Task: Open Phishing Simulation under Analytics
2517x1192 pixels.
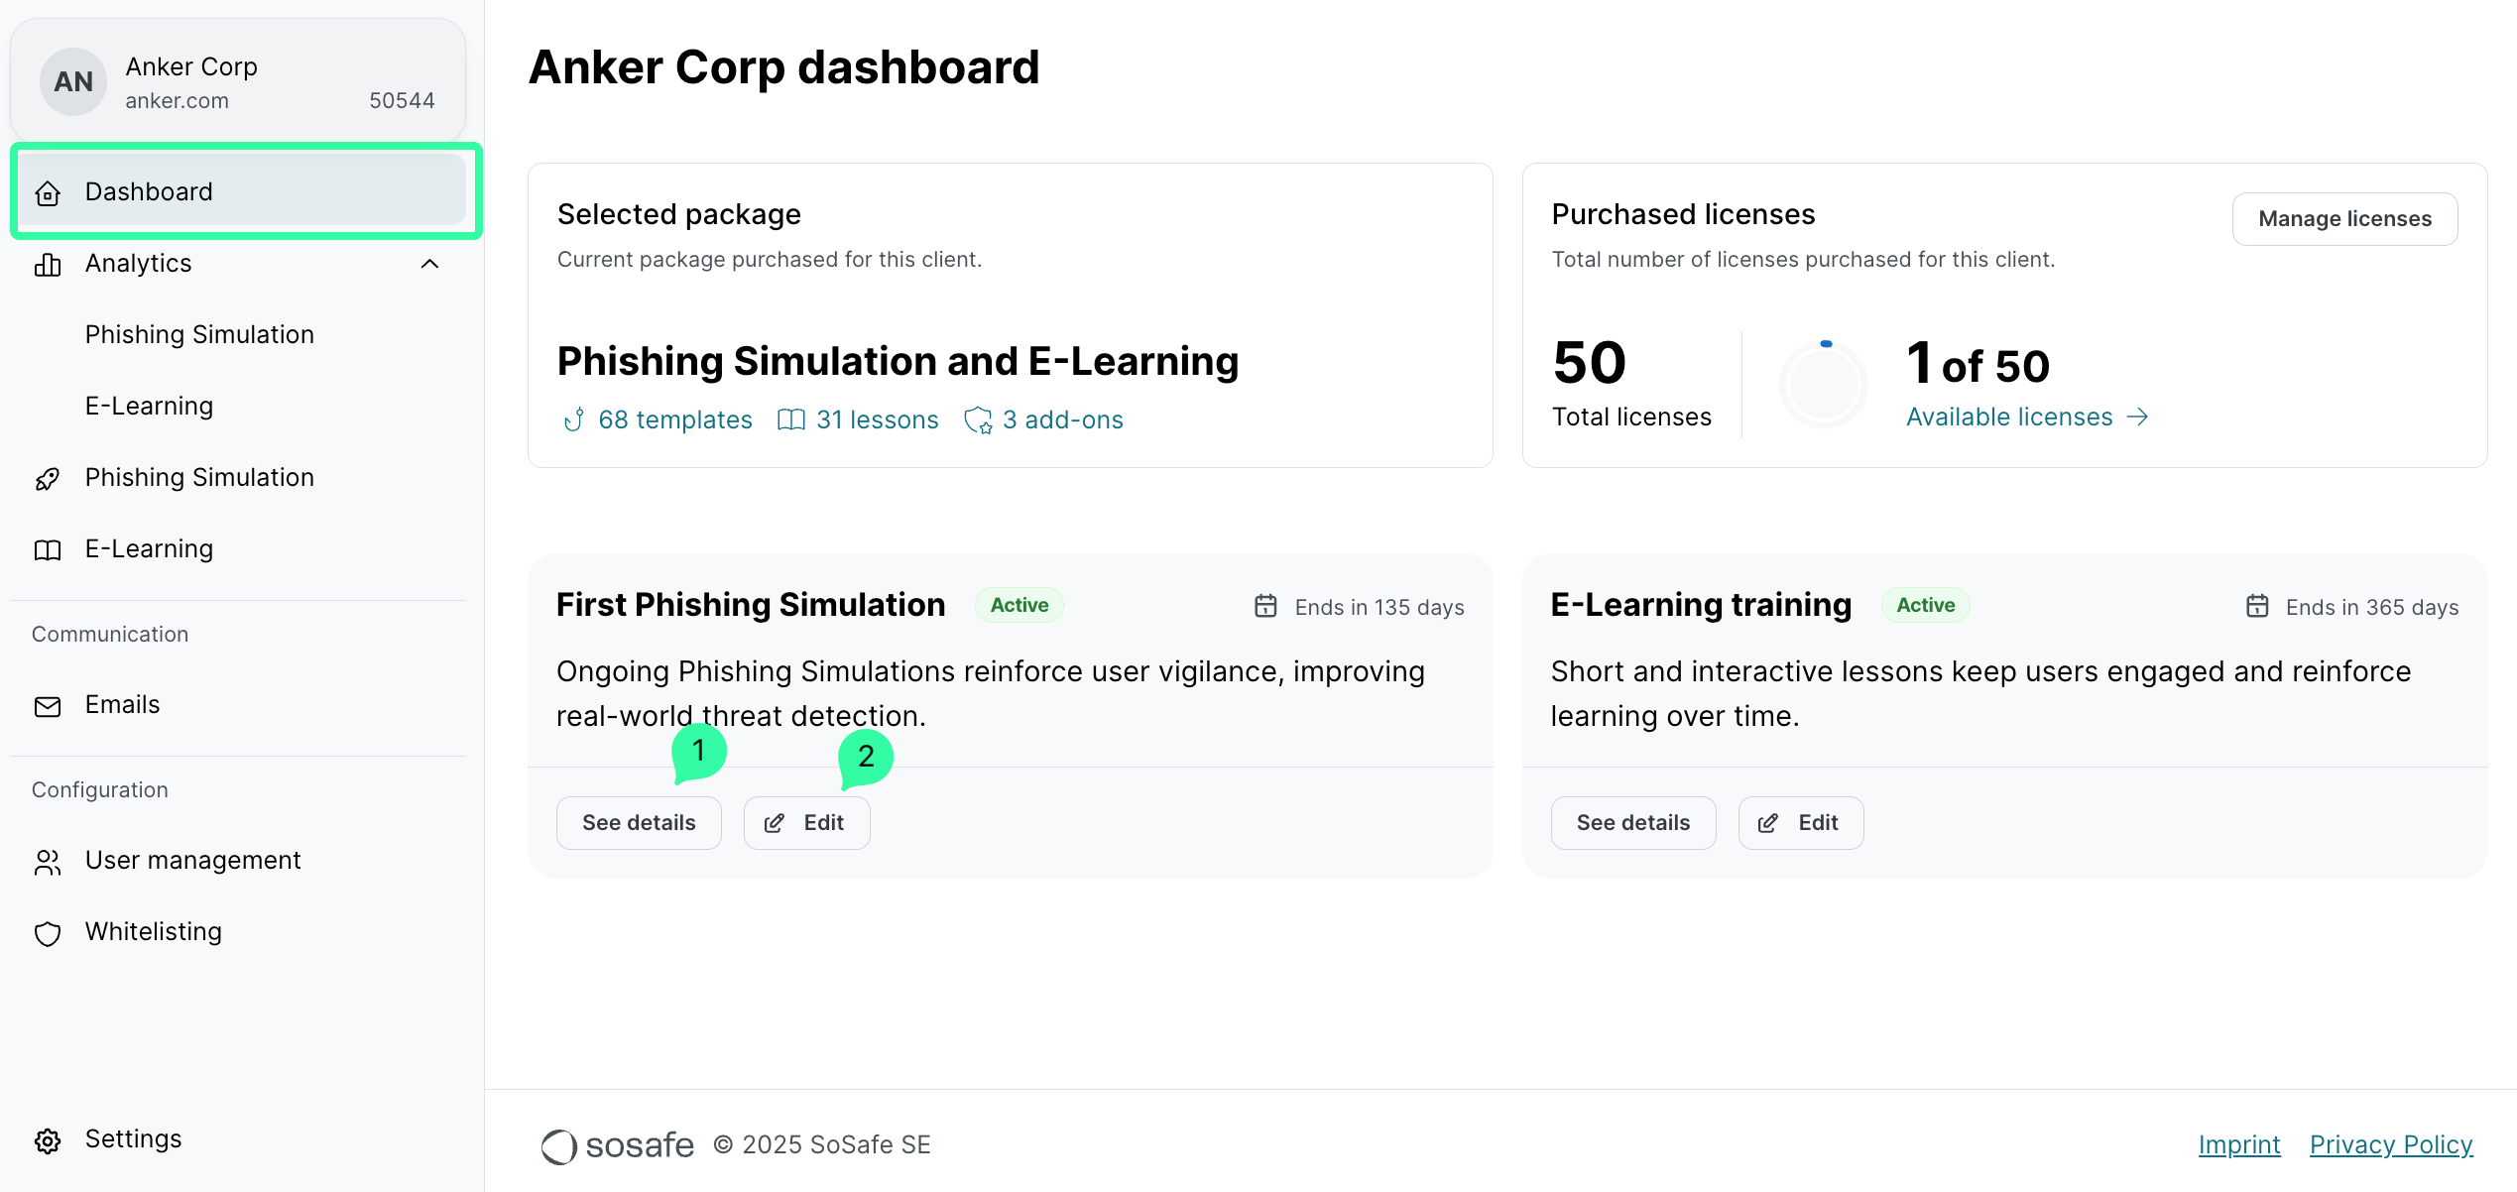Action: (199, 335)
